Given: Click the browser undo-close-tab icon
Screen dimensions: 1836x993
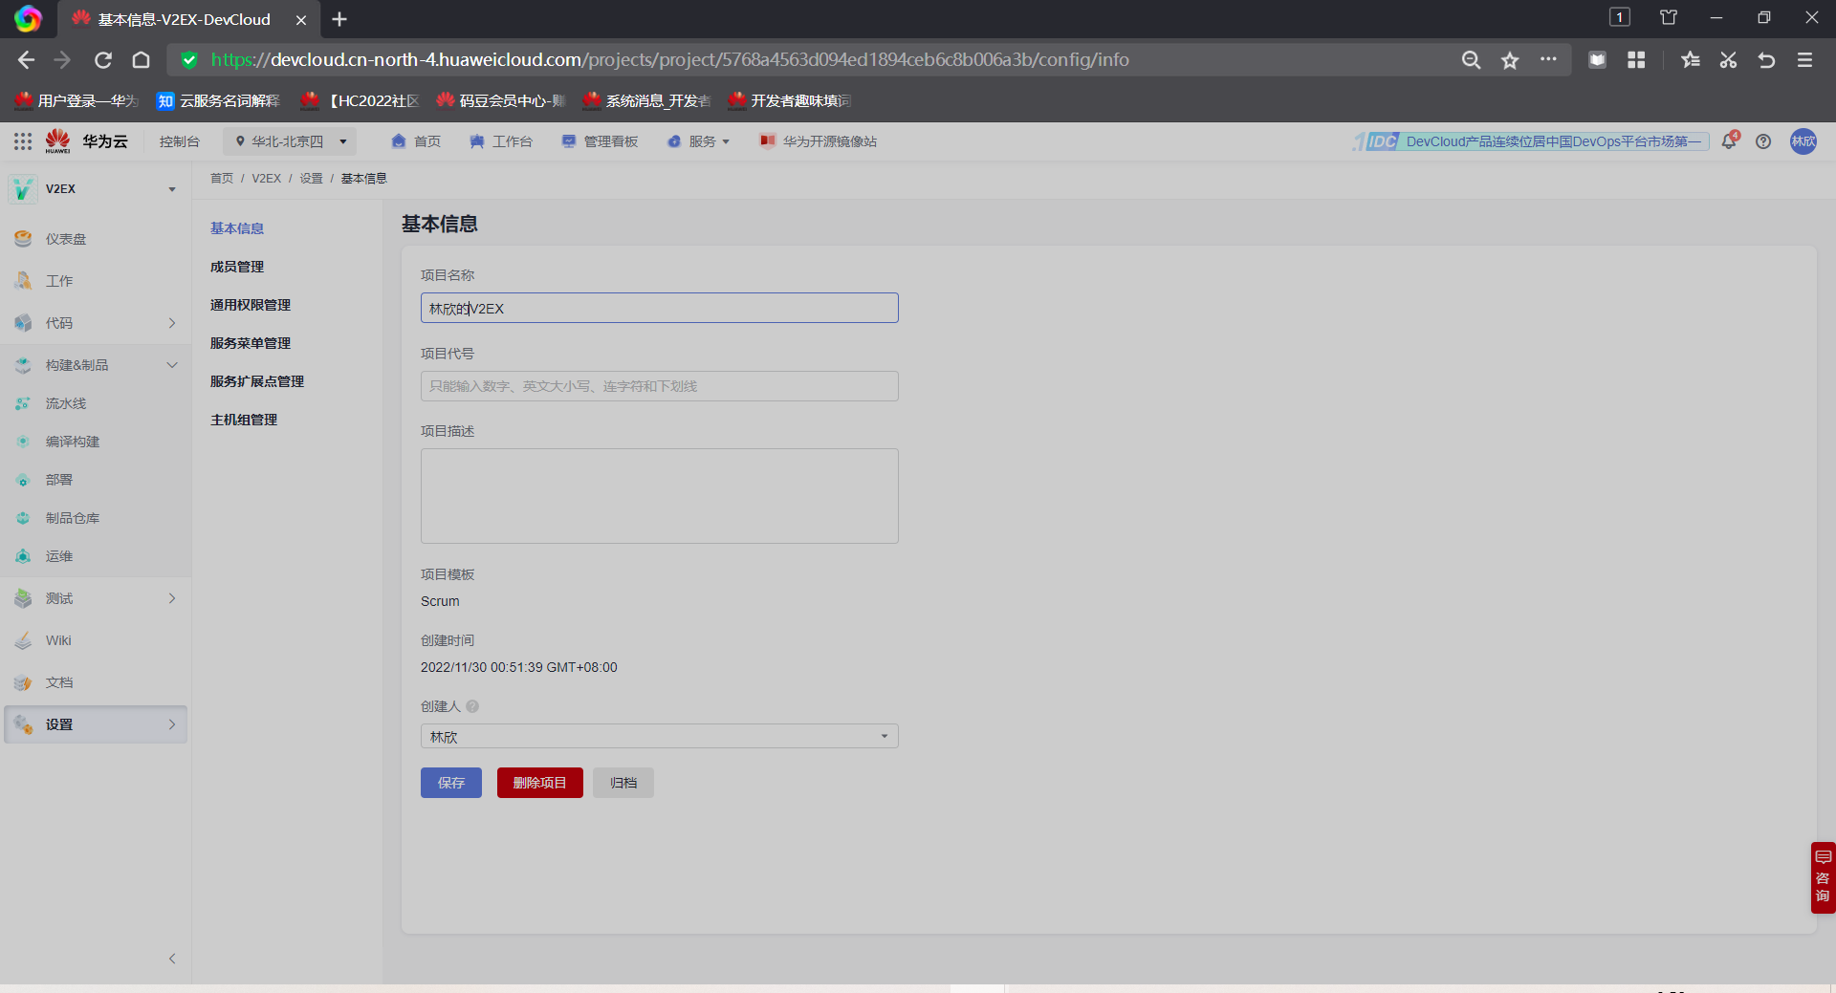Looking at the screenshot, I should click(x=1766, y=60).
